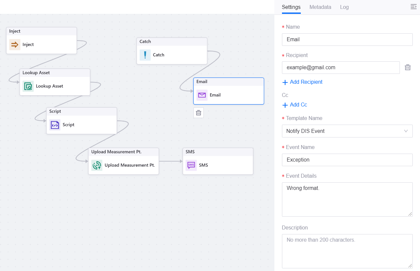This screenshot has width=420, height=271.
Task: Select the Upload Measurement Pt. node icon
Action: (x=97, y=165)
